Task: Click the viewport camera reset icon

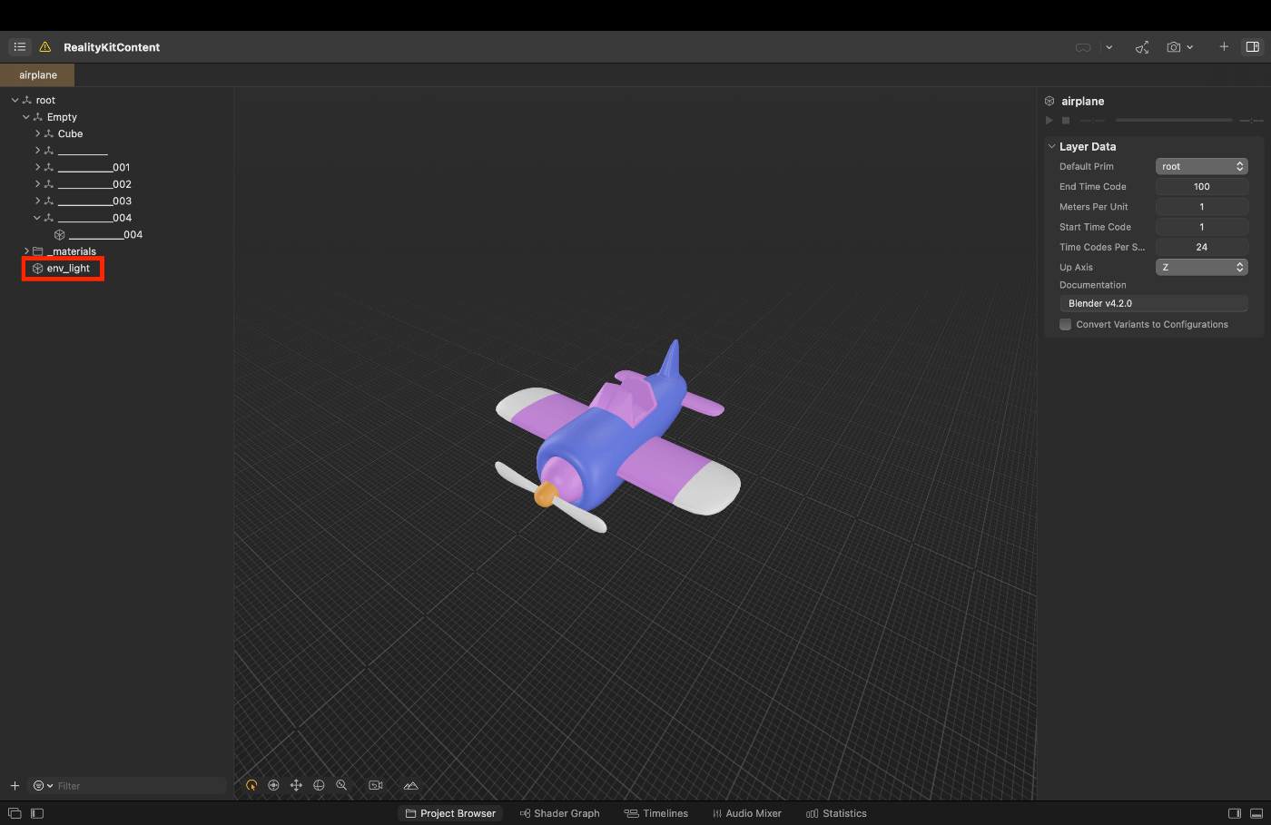Action: click(376, 785)
